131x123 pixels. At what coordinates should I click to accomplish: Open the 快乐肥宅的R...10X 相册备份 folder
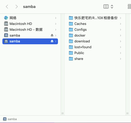pyautogui.click(x=95, y=18)
